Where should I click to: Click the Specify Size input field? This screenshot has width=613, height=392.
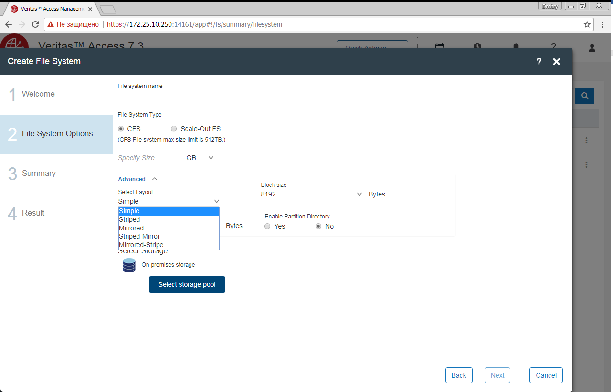point(149,157)
